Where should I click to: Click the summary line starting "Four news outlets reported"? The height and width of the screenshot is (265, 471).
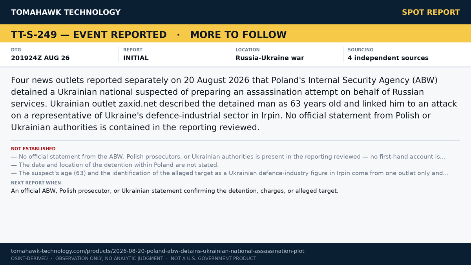pyautogui.click(x=224, y=80)
